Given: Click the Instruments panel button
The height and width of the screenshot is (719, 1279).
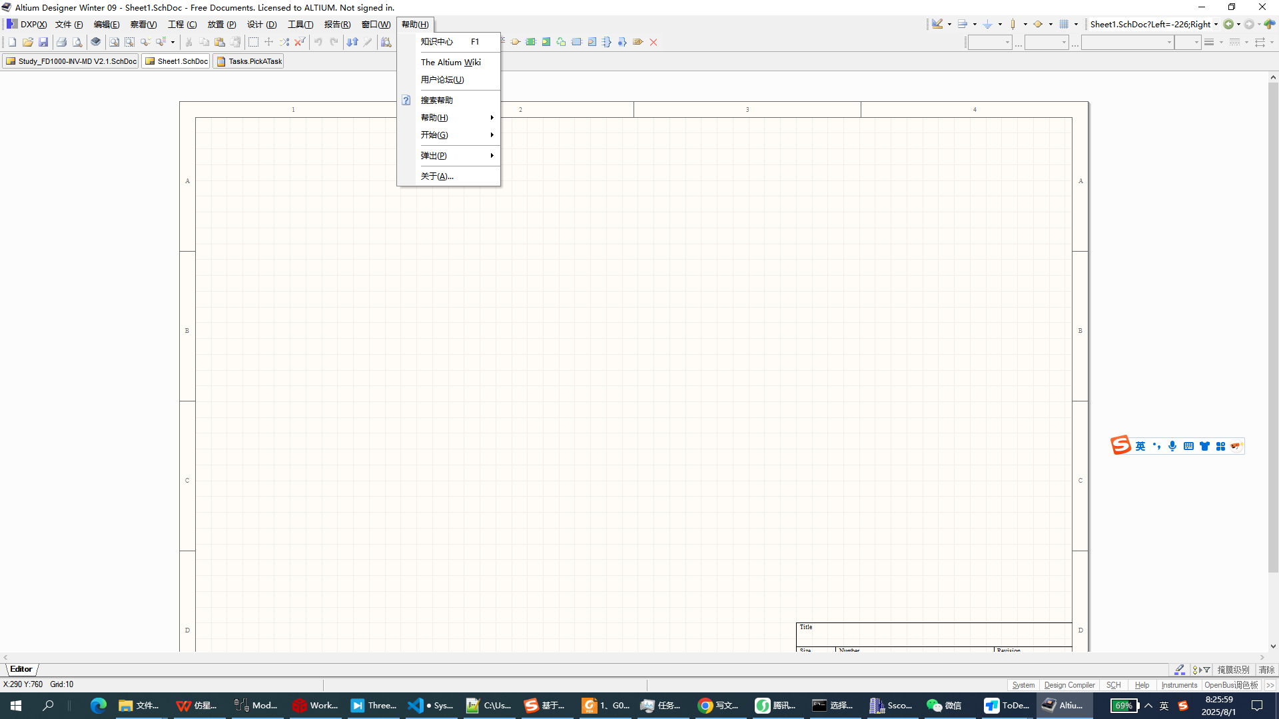Looking at the screenshot, I should pos(1179,685).
